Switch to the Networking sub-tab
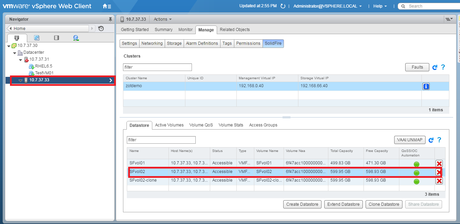Viewport: 460px width, 224px height. (x=152, y=43)
